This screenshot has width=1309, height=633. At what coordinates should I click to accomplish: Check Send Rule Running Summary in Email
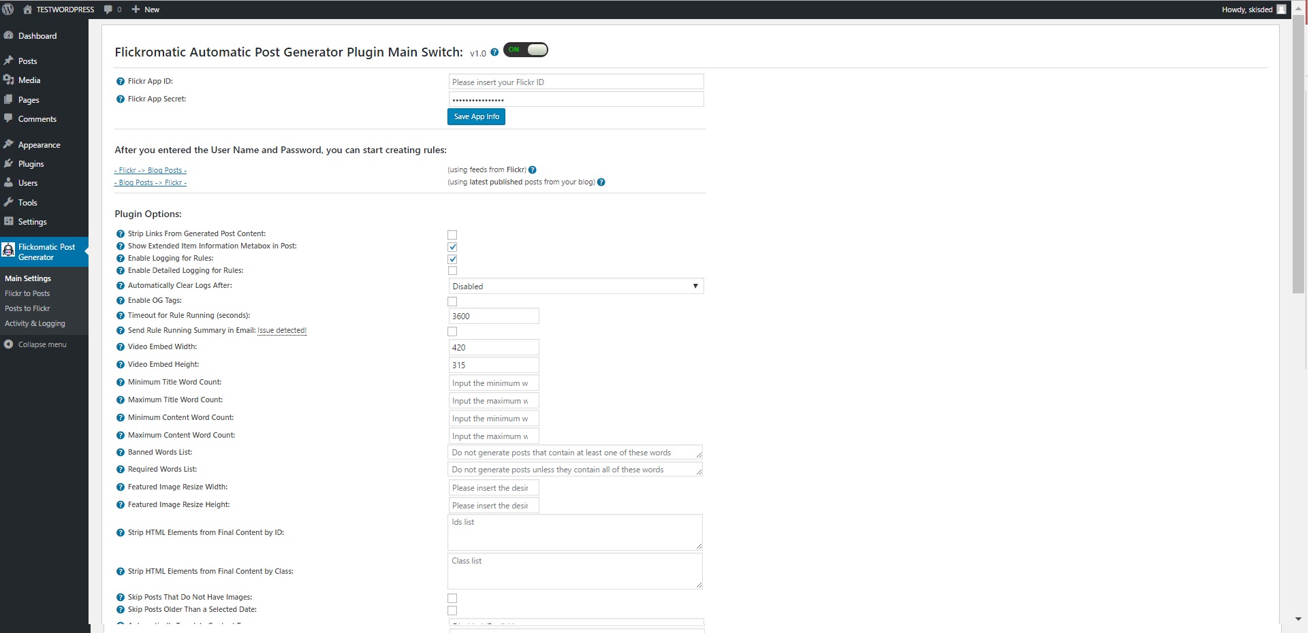[x=452, y=331]
